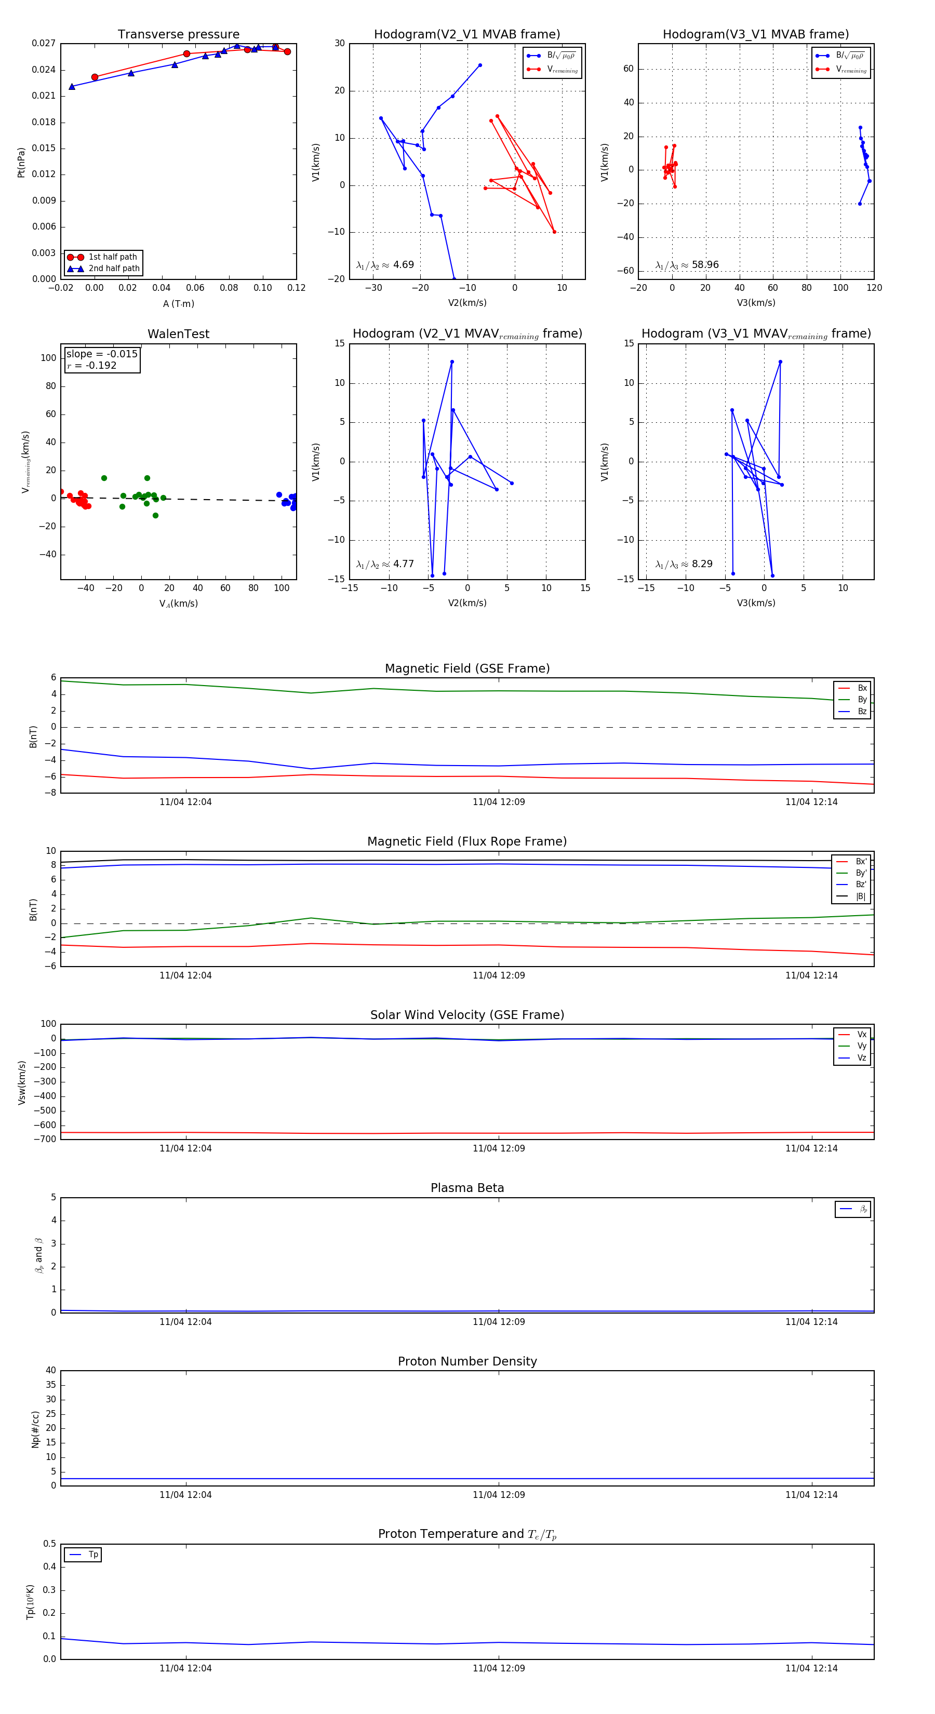Click the WalenTest plot title
The image size is (935, 1714).
178,334
